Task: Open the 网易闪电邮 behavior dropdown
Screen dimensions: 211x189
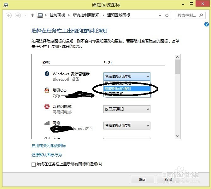Action: tap(127, 109)
